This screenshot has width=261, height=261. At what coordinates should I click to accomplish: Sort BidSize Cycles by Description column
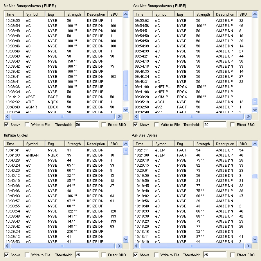pos(96,144)
